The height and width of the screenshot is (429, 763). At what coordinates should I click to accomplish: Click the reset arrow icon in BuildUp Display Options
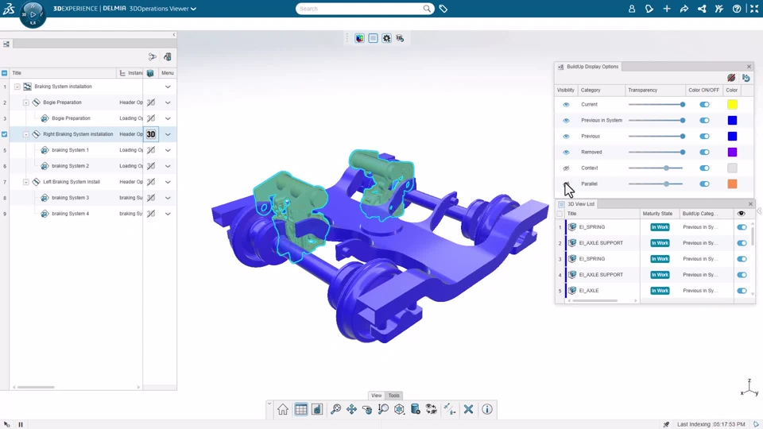746,78
